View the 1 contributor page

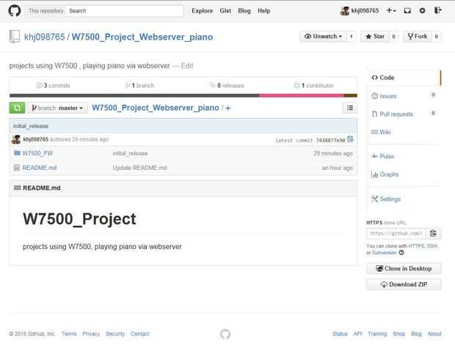[x=313, y=86]
